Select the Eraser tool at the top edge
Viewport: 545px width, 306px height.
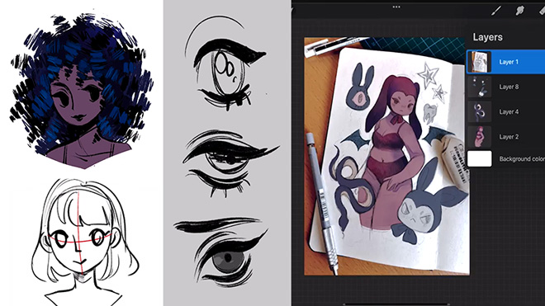point(542,11)
